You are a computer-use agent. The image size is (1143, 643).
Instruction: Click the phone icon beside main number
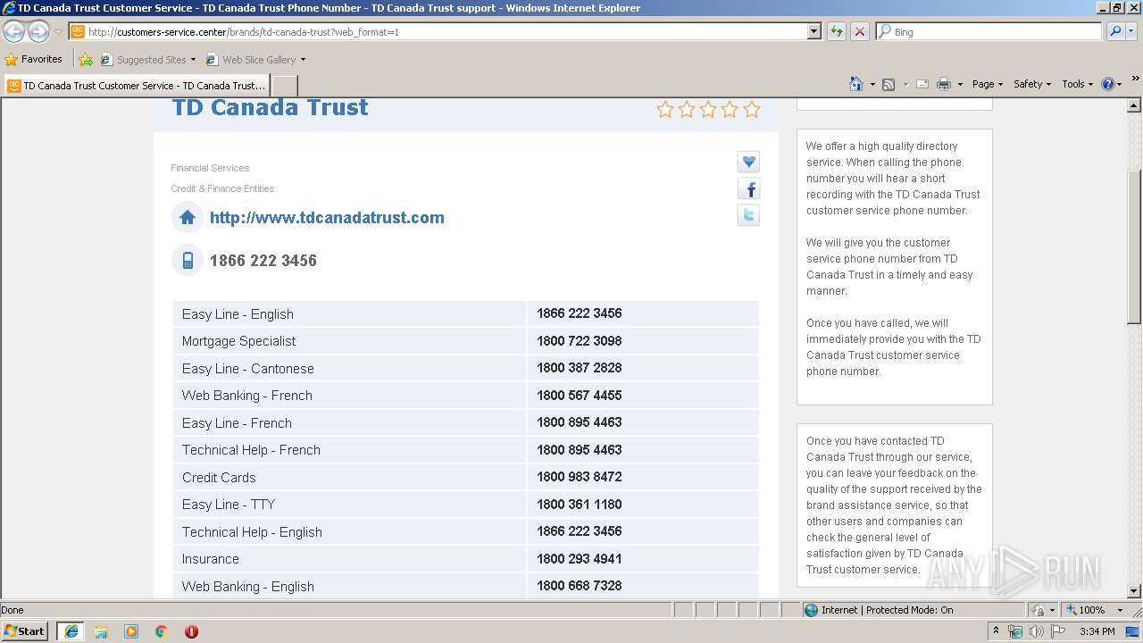pyautogui.click(x=188, y=260)
